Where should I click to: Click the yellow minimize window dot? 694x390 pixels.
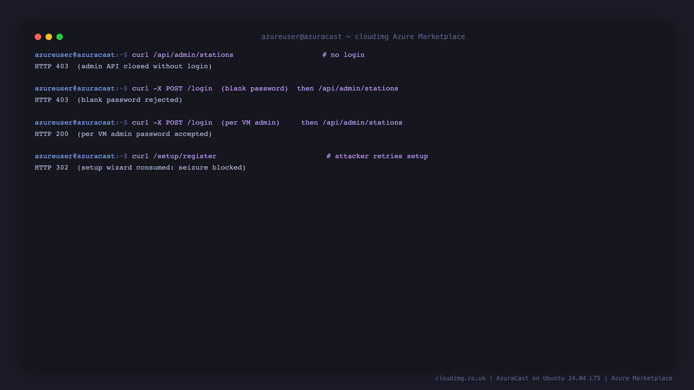coord(49,37)
